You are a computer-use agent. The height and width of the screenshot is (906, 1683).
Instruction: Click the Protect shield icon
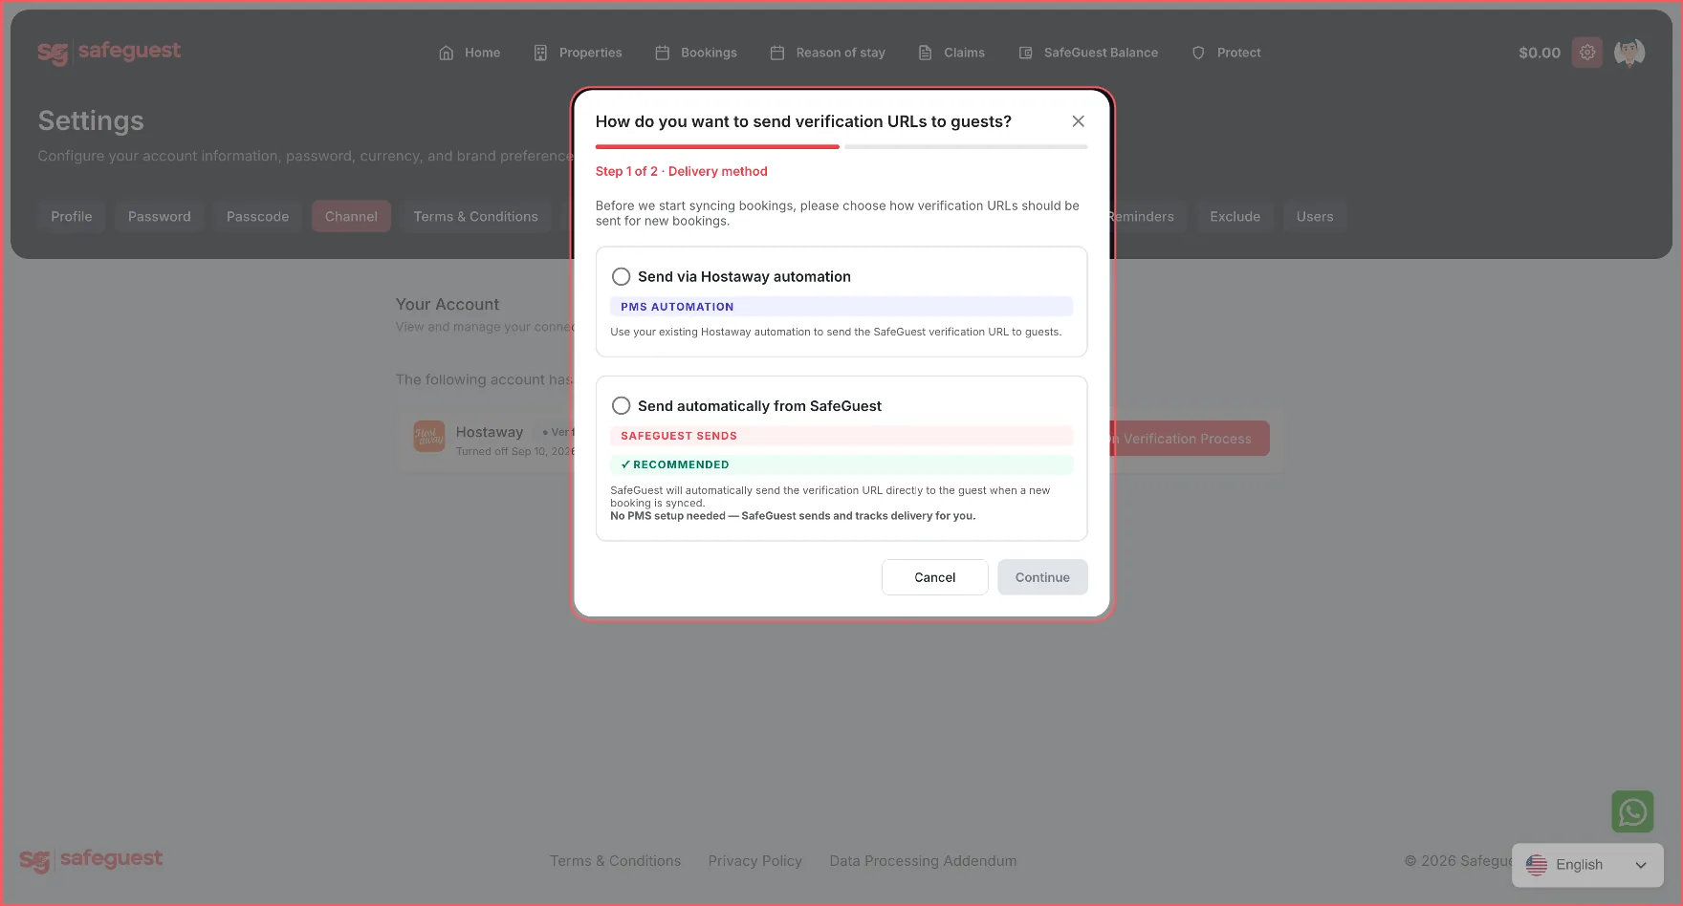point(1198,53)
